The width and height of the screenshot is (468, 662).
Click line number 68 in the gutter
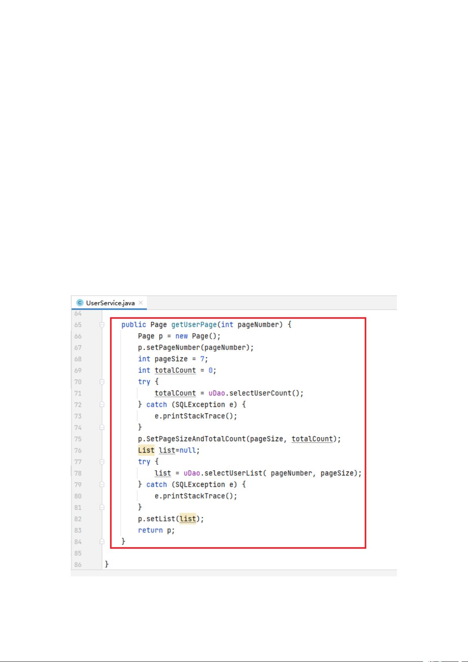pyautogui.click(x=78, y=359)
